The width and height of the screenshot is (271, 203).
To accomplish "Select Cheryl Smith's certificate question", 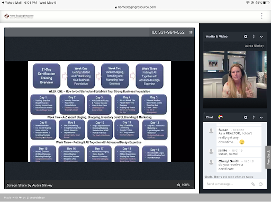I will coord(239,165).
